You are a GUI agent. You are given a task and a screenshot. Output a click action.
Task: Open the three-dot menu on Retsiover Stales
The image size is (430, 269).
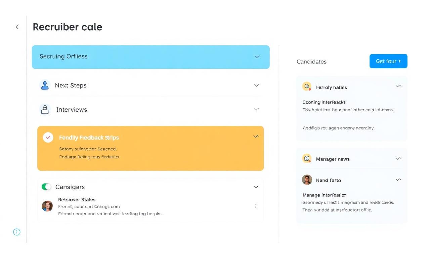tap(256, 206)
